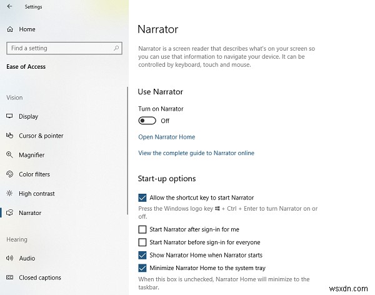This screenshot has width=375, height=295.
Task: Click the Find a setting search box
Action: click(64, 48)
